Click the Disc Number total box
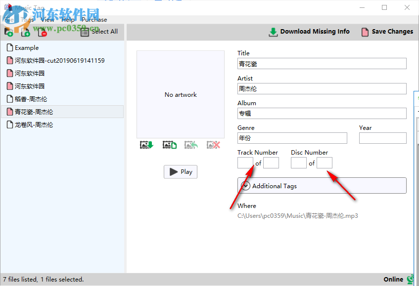419x286 pixels. pos(325,163)
